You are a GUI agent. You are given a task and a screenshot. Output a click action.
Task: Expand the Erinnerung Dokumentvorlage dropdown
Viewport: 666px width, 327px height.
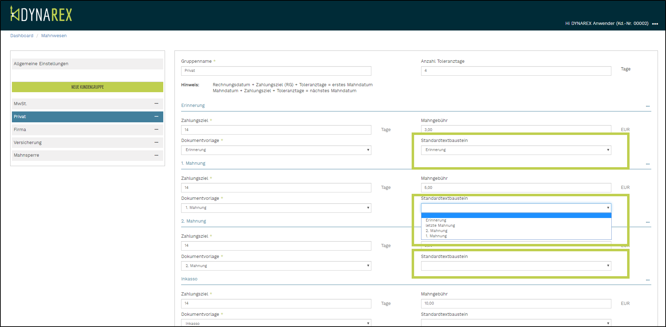click(276, 150)
